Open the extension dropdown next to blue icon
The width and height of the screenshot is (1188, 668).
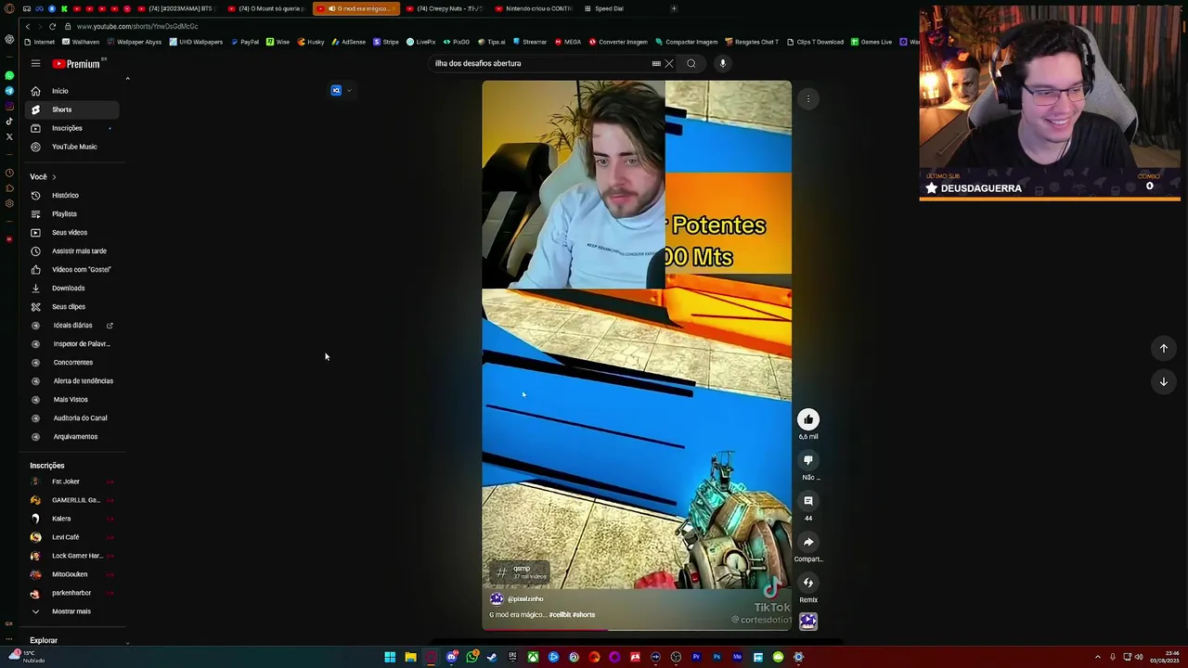(349, 91)
